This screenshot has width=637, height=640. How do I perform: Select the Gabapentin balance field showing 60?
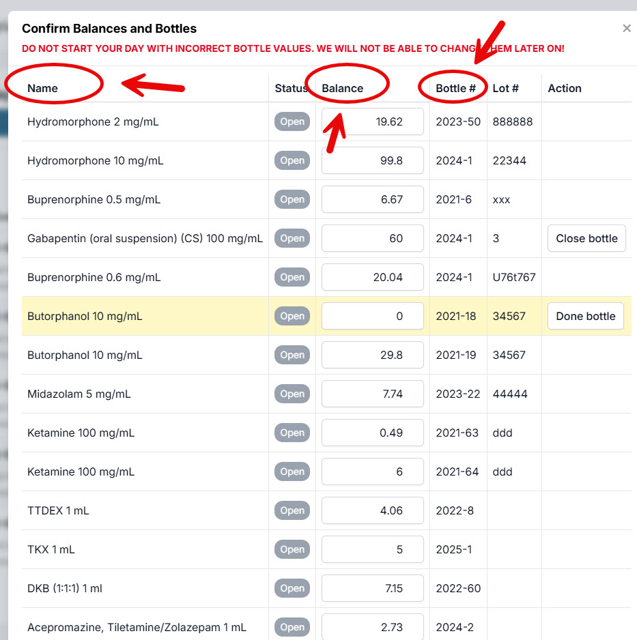point(372,239)
